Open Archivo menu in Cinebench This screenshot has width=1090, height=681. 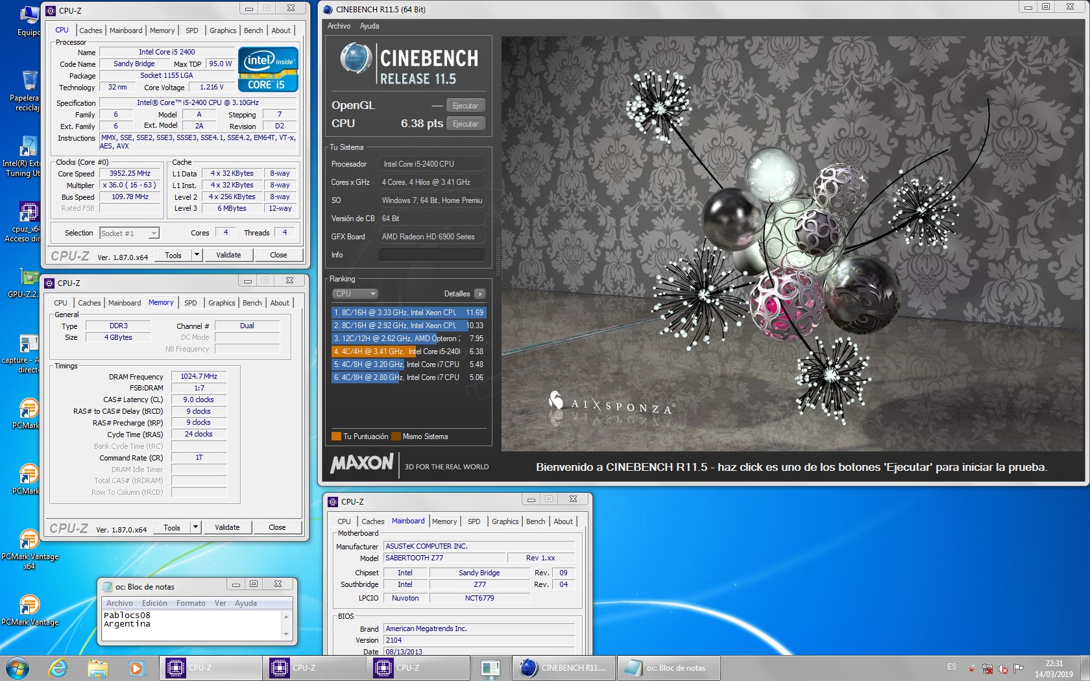[339, 26]
